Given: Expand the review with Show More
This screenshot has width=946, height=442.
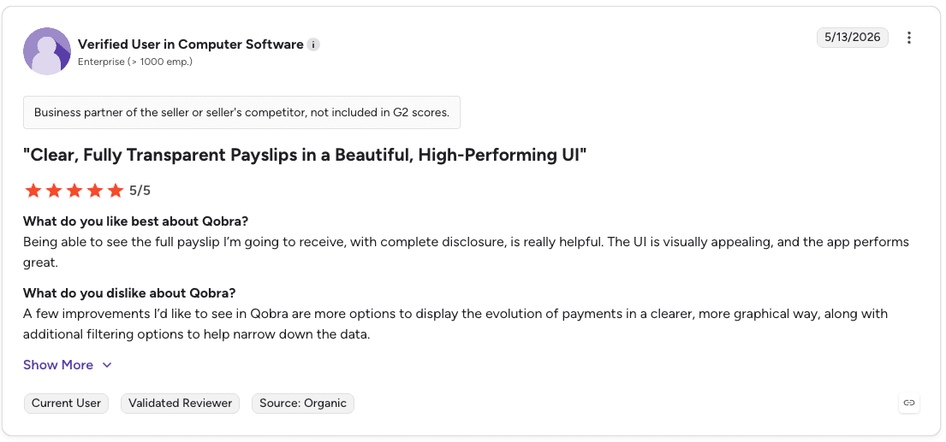Looking at the screenshot, I should [58, 365].
